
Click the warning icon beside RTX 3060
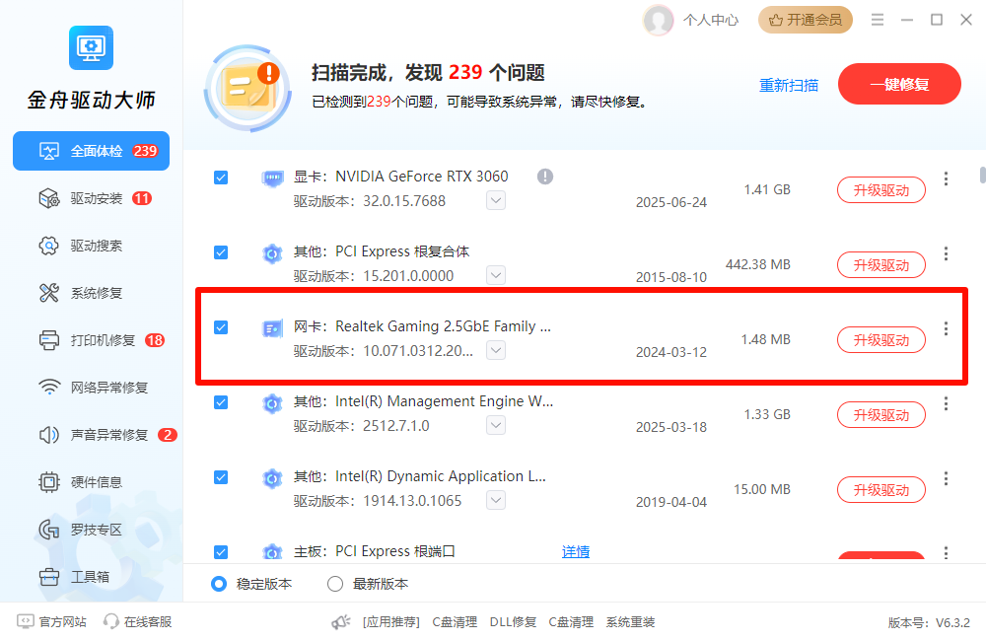click(x=545, y=177)
